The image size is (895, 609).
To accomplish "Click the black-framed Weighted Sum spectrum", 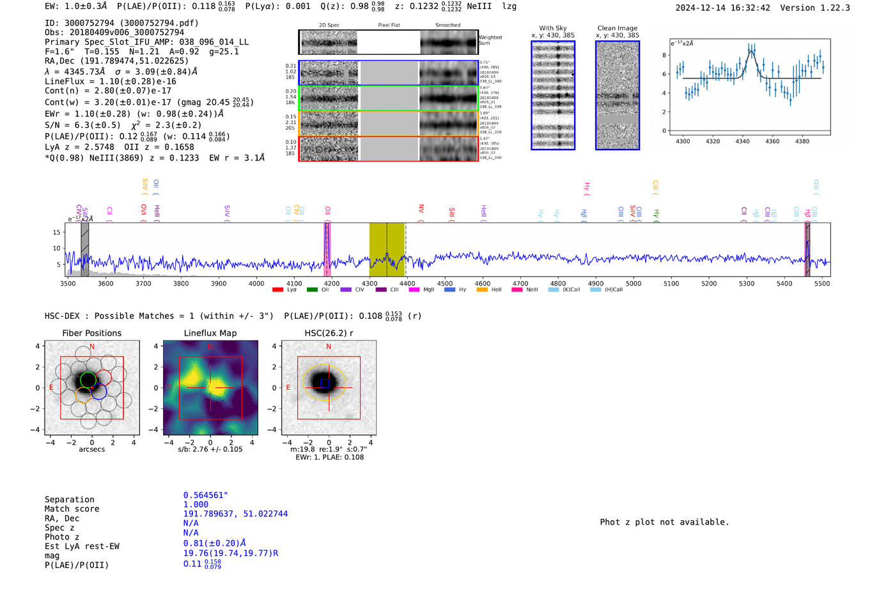I will 389,42.
